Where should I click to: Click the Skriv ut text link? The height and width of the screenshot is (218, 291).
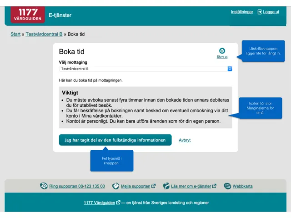[x=222, y=57]
